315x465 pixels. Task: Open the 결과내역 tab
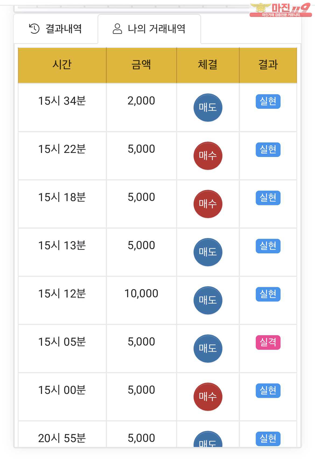56,29
